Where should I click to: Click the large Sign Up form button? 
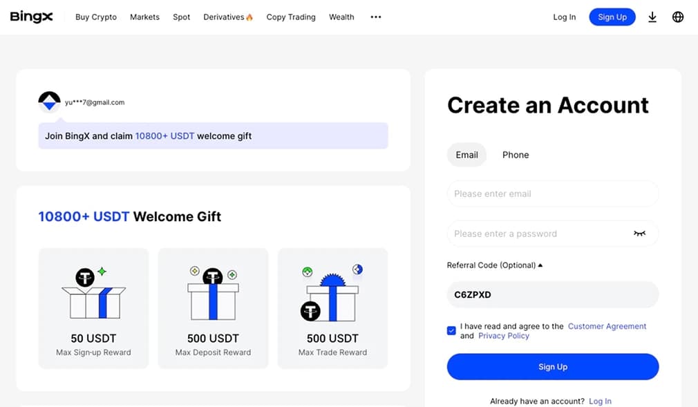tap(553, 366)
